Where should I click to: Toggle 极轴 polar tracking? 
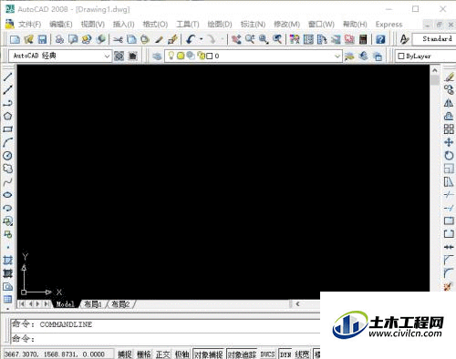(x=181, y=354)
